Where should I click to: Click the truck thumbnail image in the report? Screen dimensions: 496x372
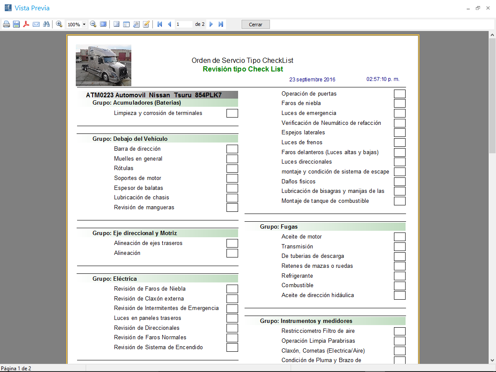point(103,65)
